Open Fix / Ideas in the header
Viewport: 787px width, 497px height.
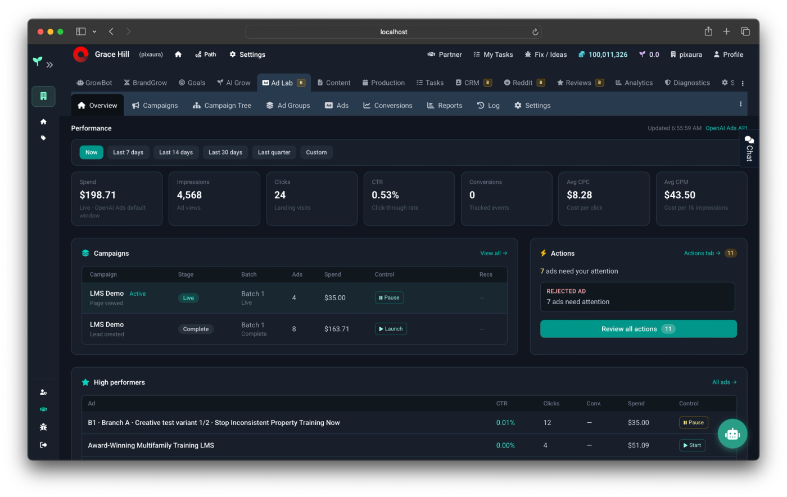coord(545,55)
